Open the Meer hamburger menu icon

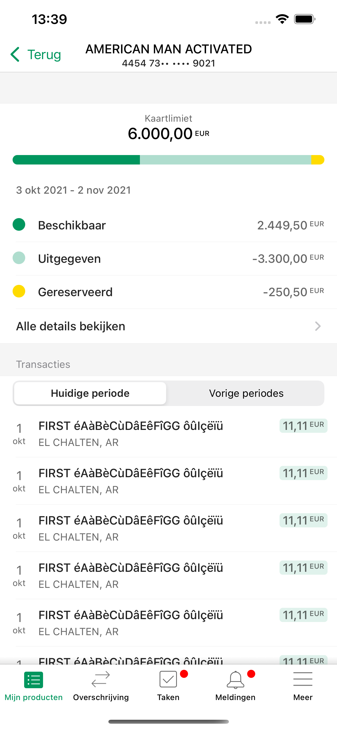pos(303,679)
